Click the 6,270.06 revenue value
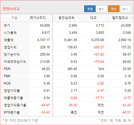The height and width of the screenshot is (125, 134). 98,40
